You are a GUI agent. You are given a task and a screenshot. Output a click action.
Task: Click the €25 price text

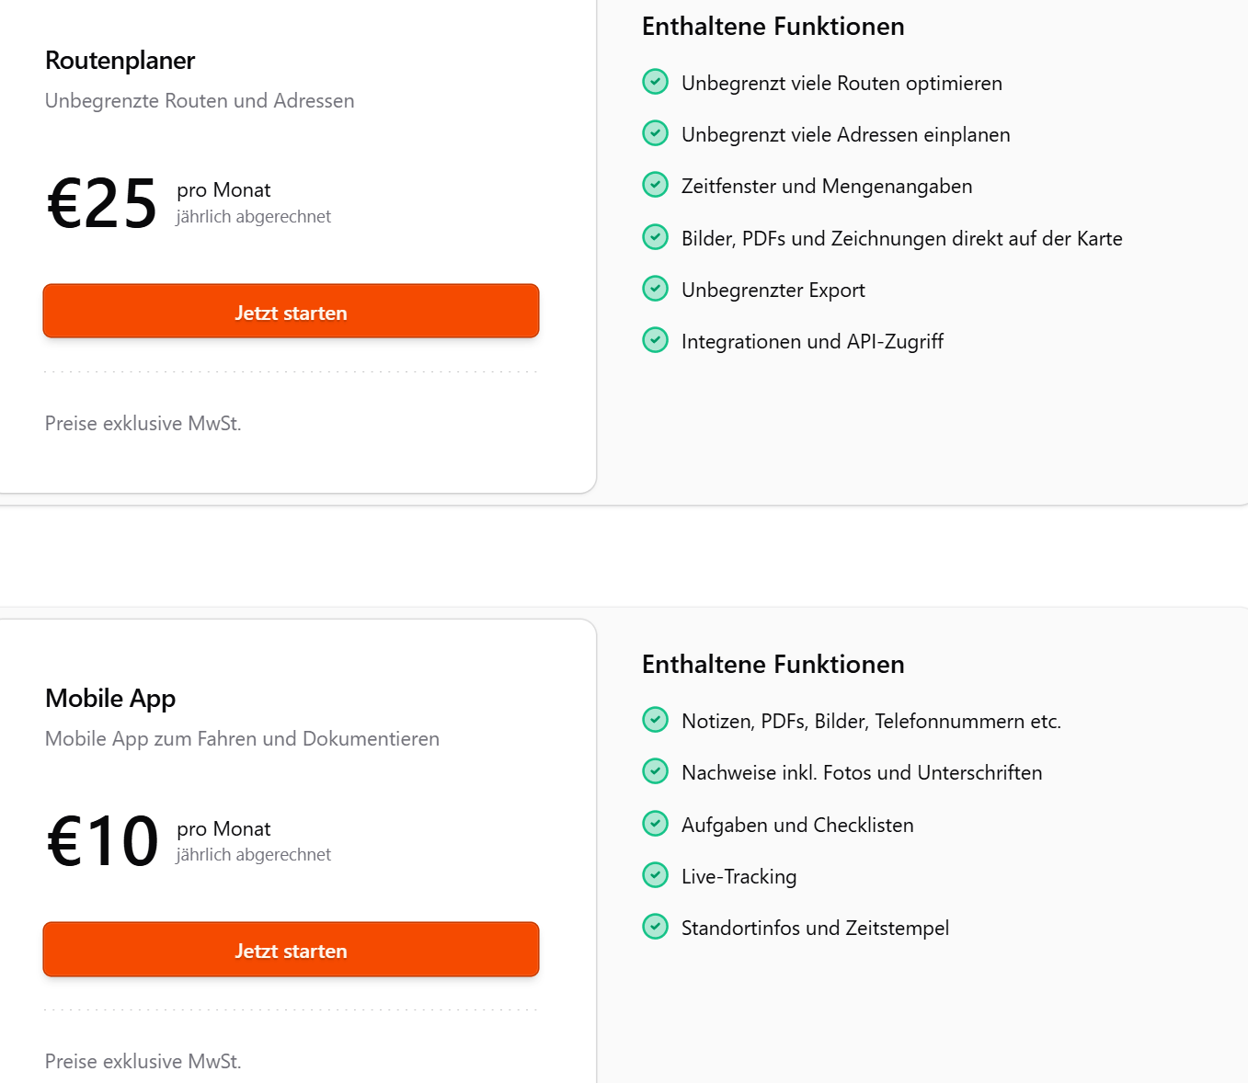(x=102, y=203)
